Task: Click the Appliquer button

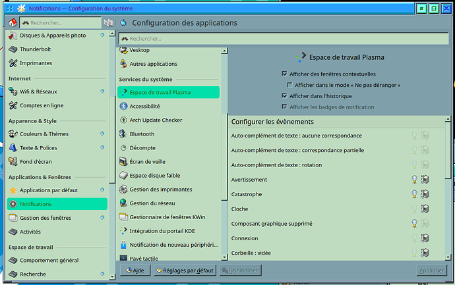Action: 431,271
